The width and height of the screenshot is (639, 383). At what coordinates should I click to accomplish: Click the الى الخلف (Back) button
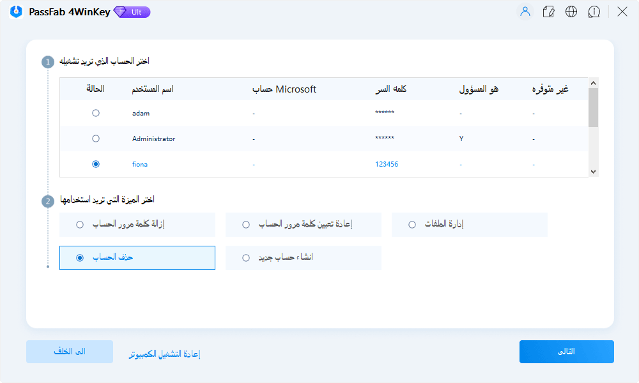pos(69,352)
